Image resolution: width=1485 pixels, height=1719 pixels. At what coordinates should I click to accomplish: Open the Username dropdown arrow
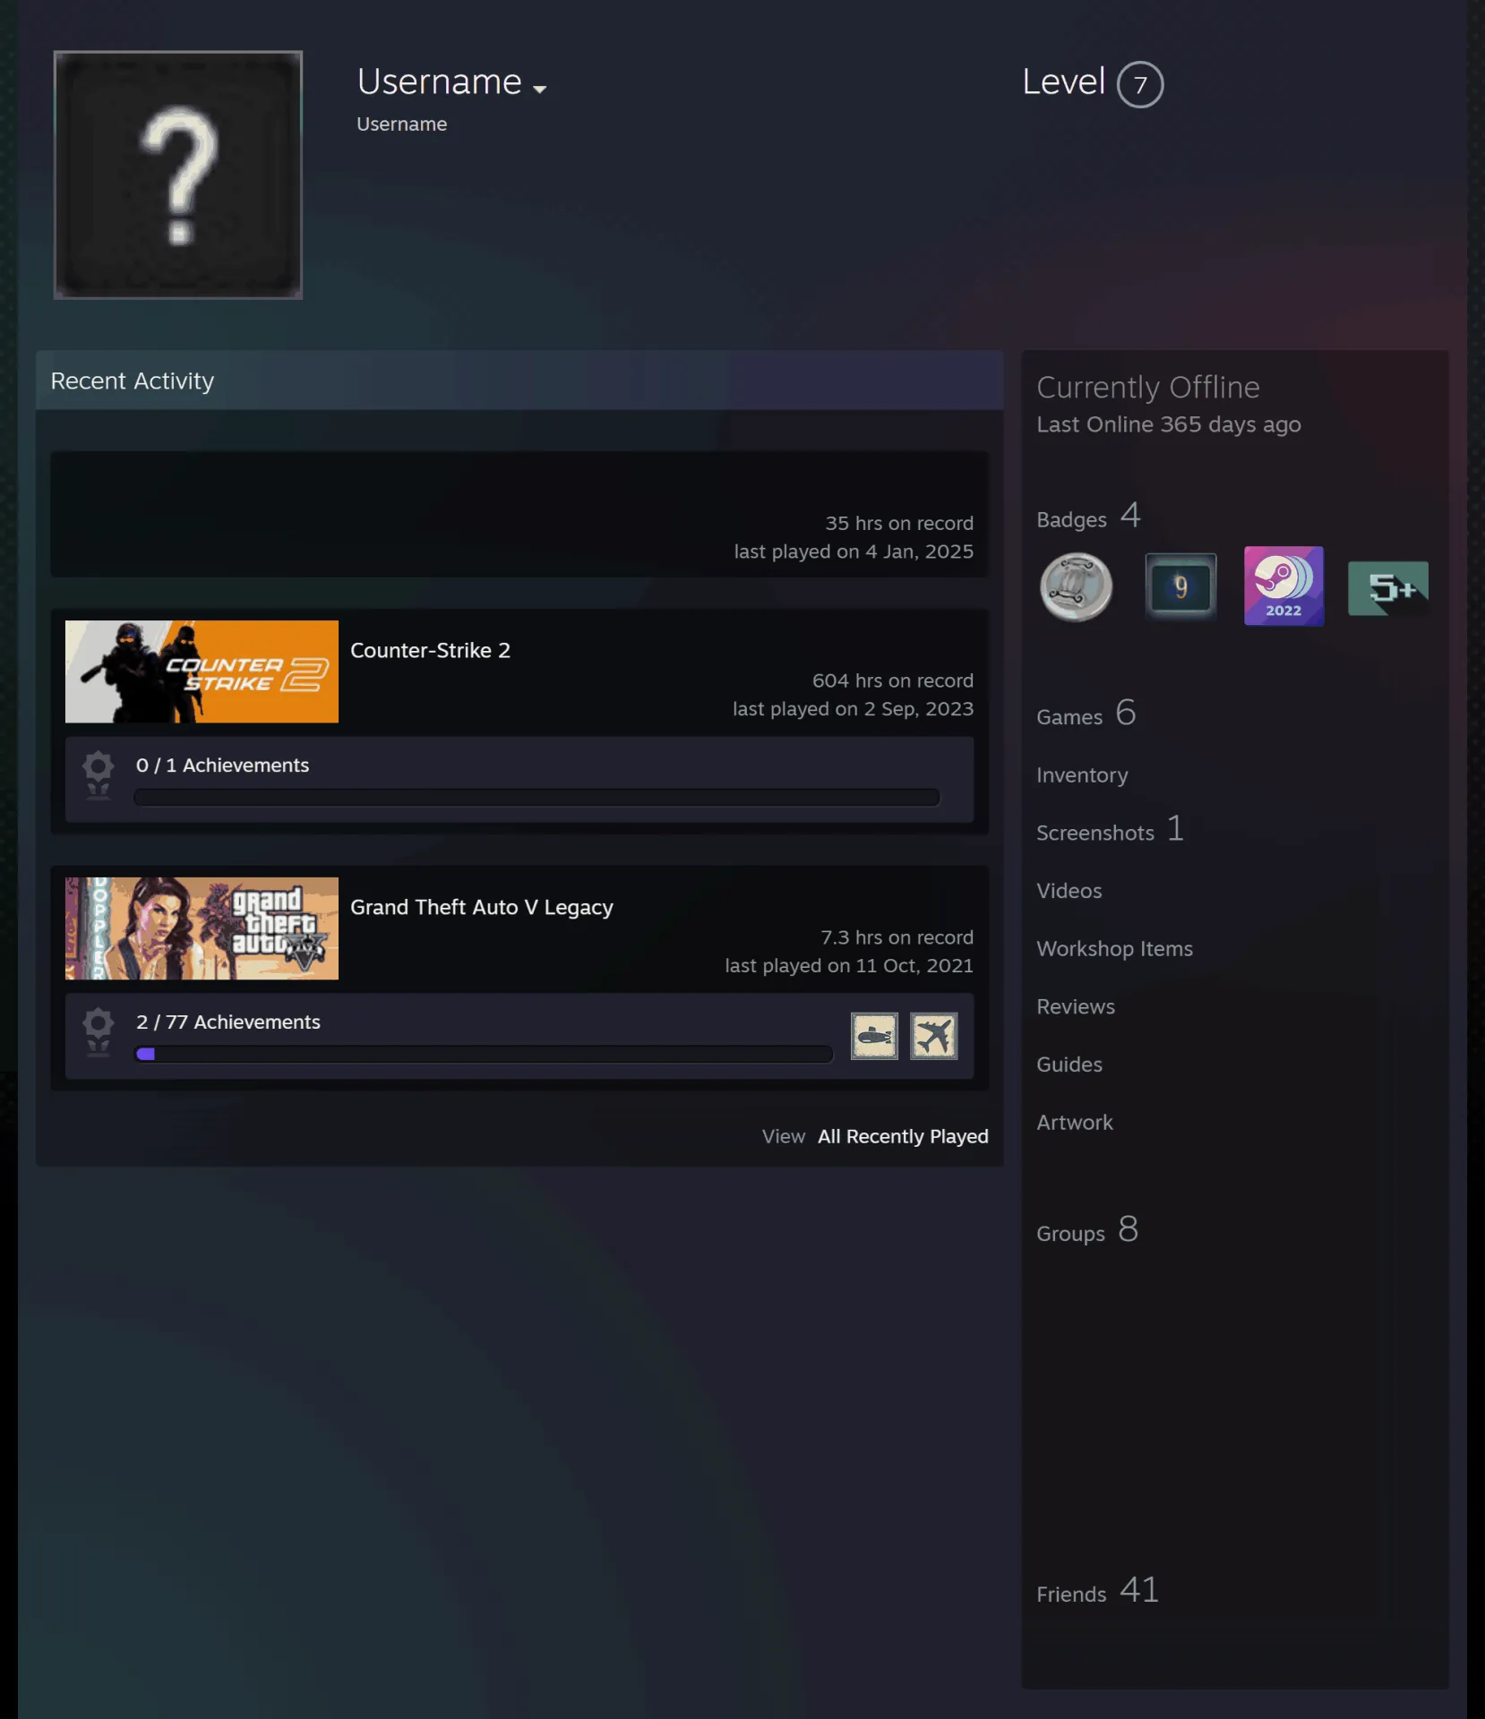539,89
